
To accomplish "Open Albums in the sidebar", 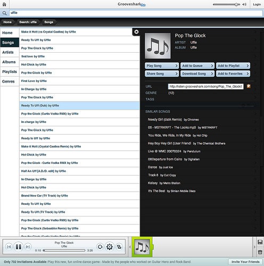I will click(10, 62).
